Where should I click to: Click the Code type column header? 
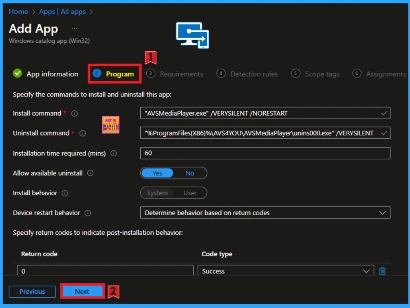[217, 254]
